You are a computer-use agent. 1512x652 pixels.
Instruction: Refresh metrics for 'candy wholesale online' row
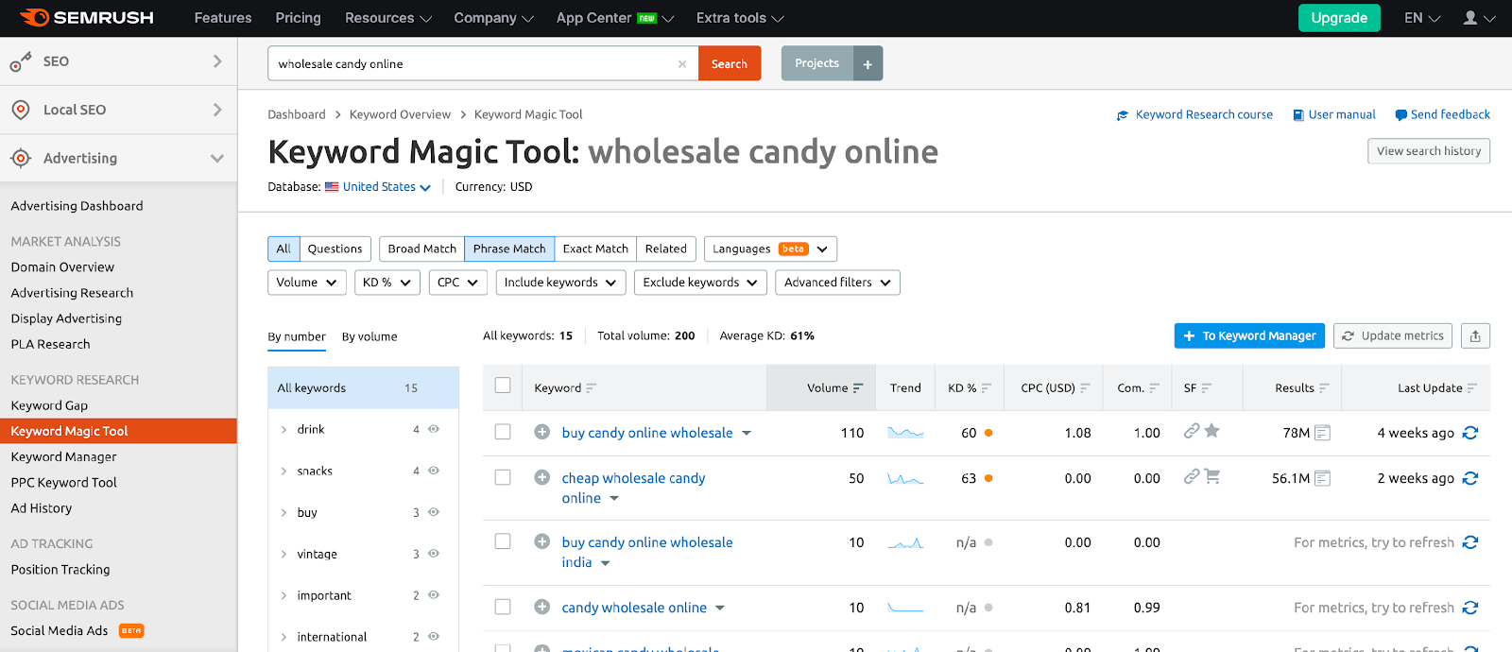[x=1470, y=608]
